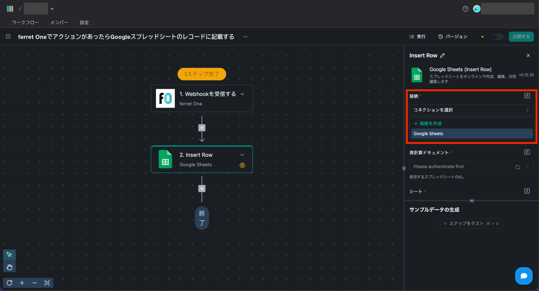The height and width of the screenshot is (291, 539).
Task: Select the hand pan tool
Action: point(9,267)
